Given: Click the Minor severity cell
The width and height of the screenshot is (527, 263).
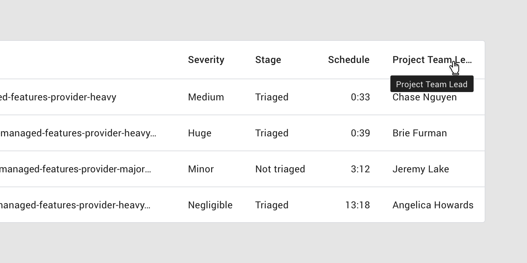Looking at the screenshot, I should coord(201,169).
